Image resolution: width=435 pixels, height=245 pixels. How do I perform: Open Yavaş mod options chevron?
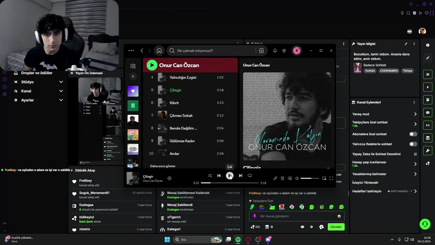tap(415, 114)
